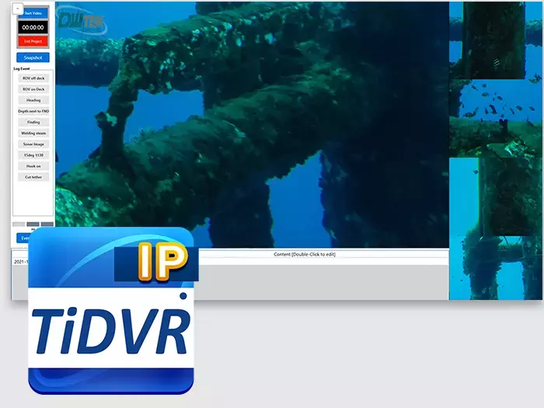Select the middle right fish camera thumbnail
544x408 pixels.
click(496, 119)
